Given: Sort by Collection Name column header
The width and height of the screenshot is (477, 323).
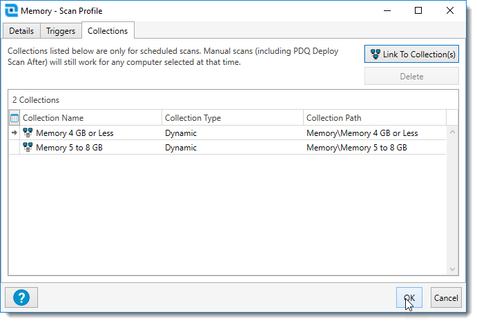Looking at the screenshot, I should pyautogui.click(x=91, y=118).
